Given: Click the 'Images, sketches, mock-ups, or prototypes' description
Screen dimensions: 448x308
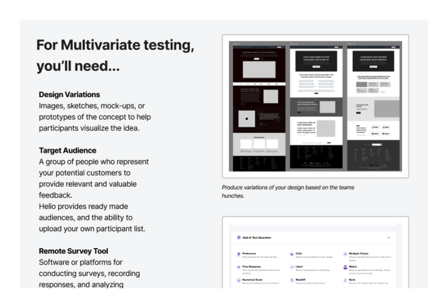Looking at the screenshot, I should click(95, 117).
